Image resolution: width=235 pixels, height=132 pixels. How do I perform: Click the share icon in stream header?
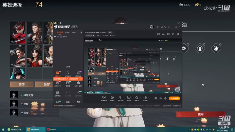click(x=178, y=34)
